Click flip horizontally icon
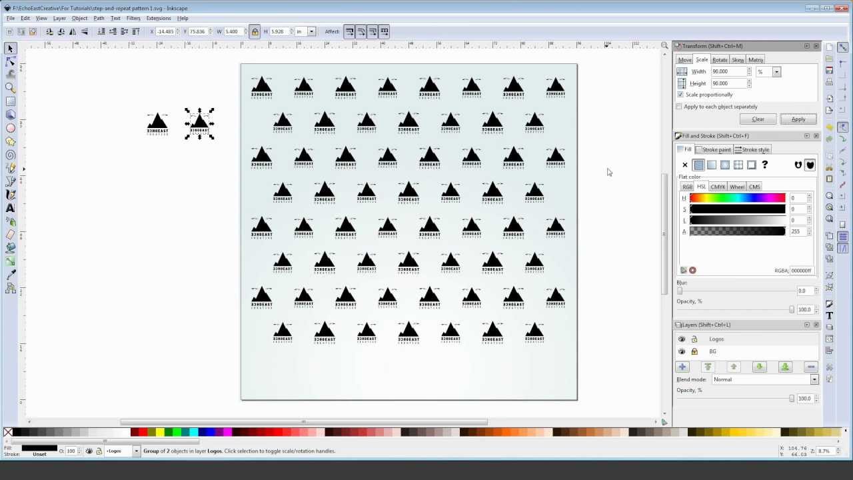This screenshot has height=480, width=853. [73, 31]
